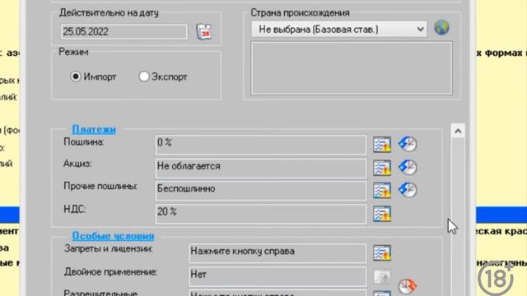
Task: Open the calendar date picker icon
Action: [x=203, y=32]
